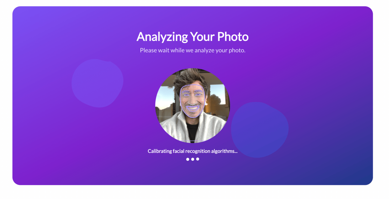Click the word Analyzing in the title
The image size is (389, 199).
click(162, 37)
